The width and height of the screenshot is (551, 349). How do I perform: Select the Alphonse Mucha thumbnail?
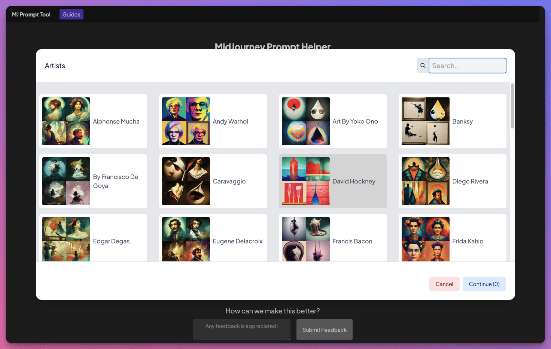[x=66, y=121]
